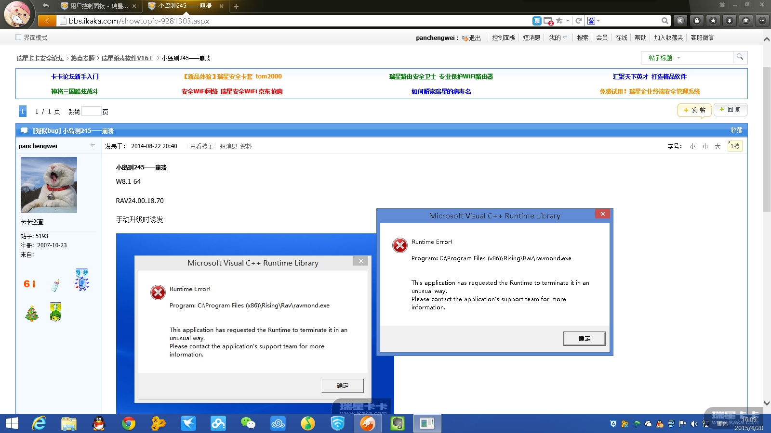
Task: Click the OneDrive cloud icon in the system tray
Action: 648,424
